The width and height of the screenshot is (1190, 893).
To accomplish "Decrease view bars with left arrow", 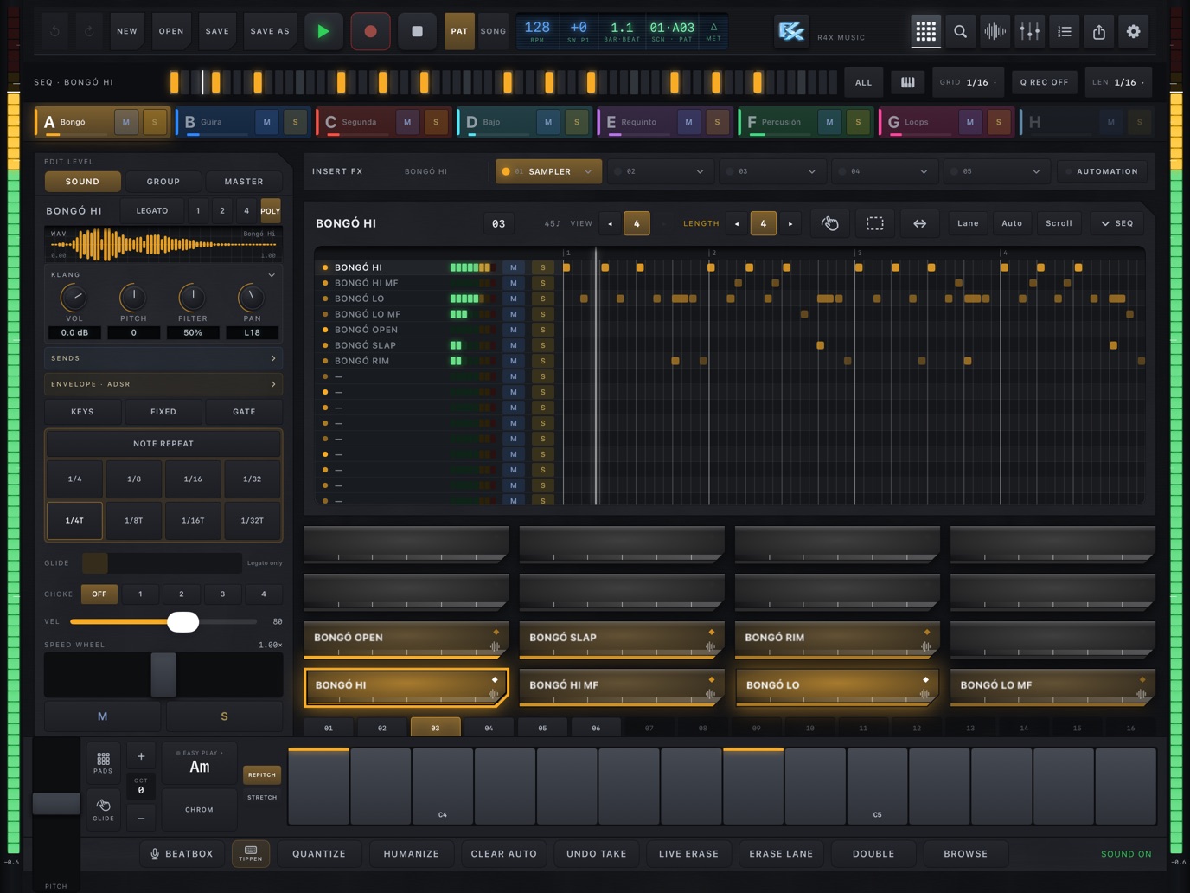I will [611, 223].
